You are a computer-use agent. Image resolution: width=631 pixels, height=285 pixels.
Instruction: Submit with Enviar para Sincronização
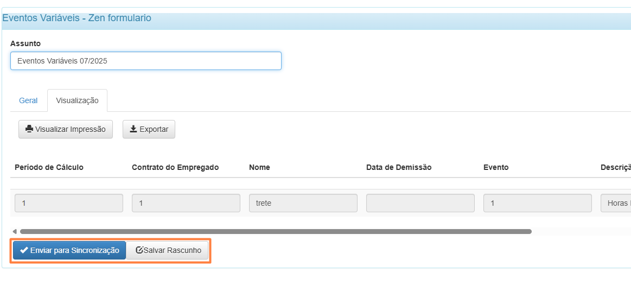pyautogui.click(x=69, y=250)
